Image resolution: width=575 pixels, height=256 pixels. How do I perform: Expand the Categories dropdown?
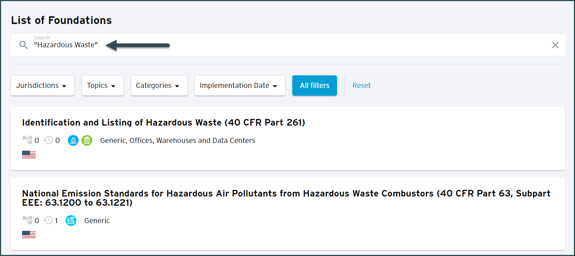pos(159,85)
